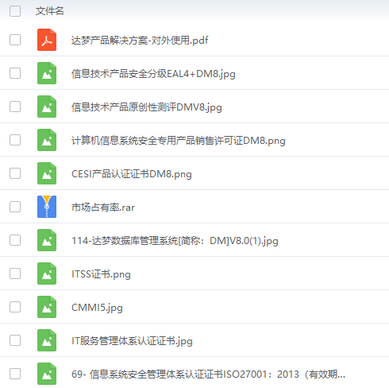Click image icon for 计算机信息系统安全专用产品销售许可证DM8.png
Screen dimensions: 389x388
pyautogui.click(x=47, y=140)
